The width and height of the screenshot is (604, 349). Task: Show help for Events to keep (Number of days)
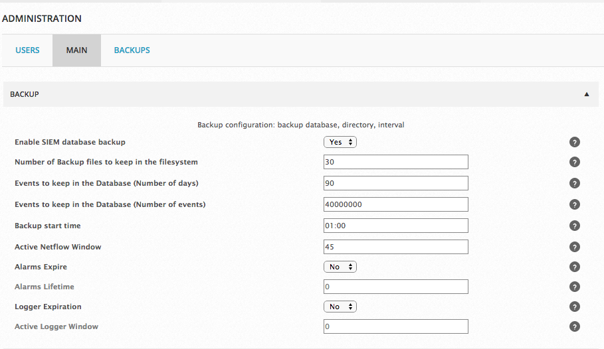coord(574,183)
